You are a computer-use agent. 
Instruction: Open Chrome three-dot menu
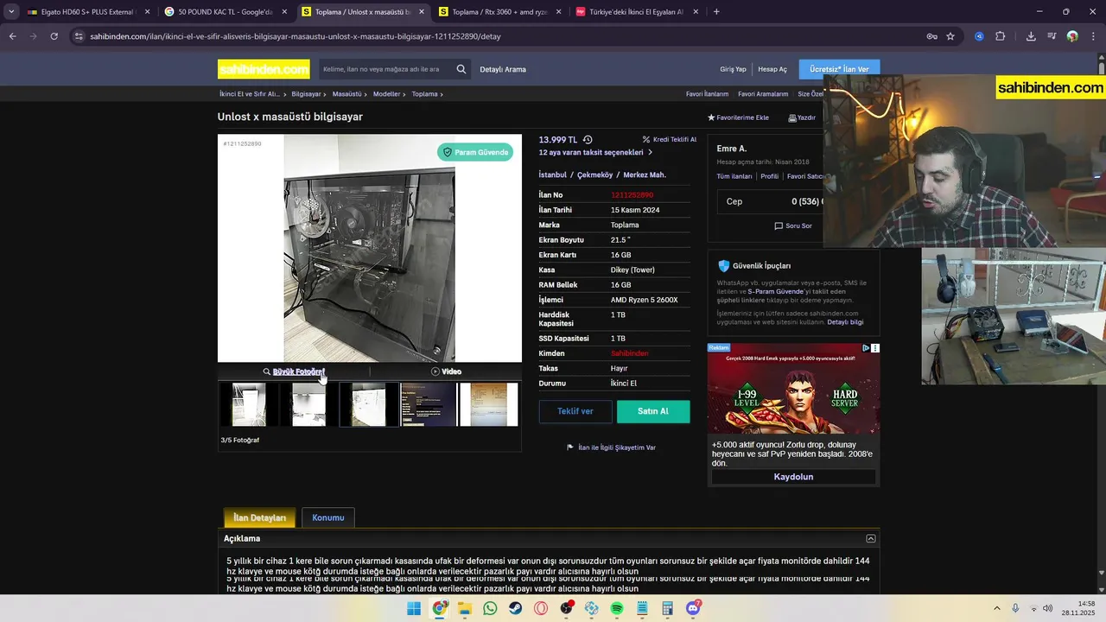pos(1094,36)
